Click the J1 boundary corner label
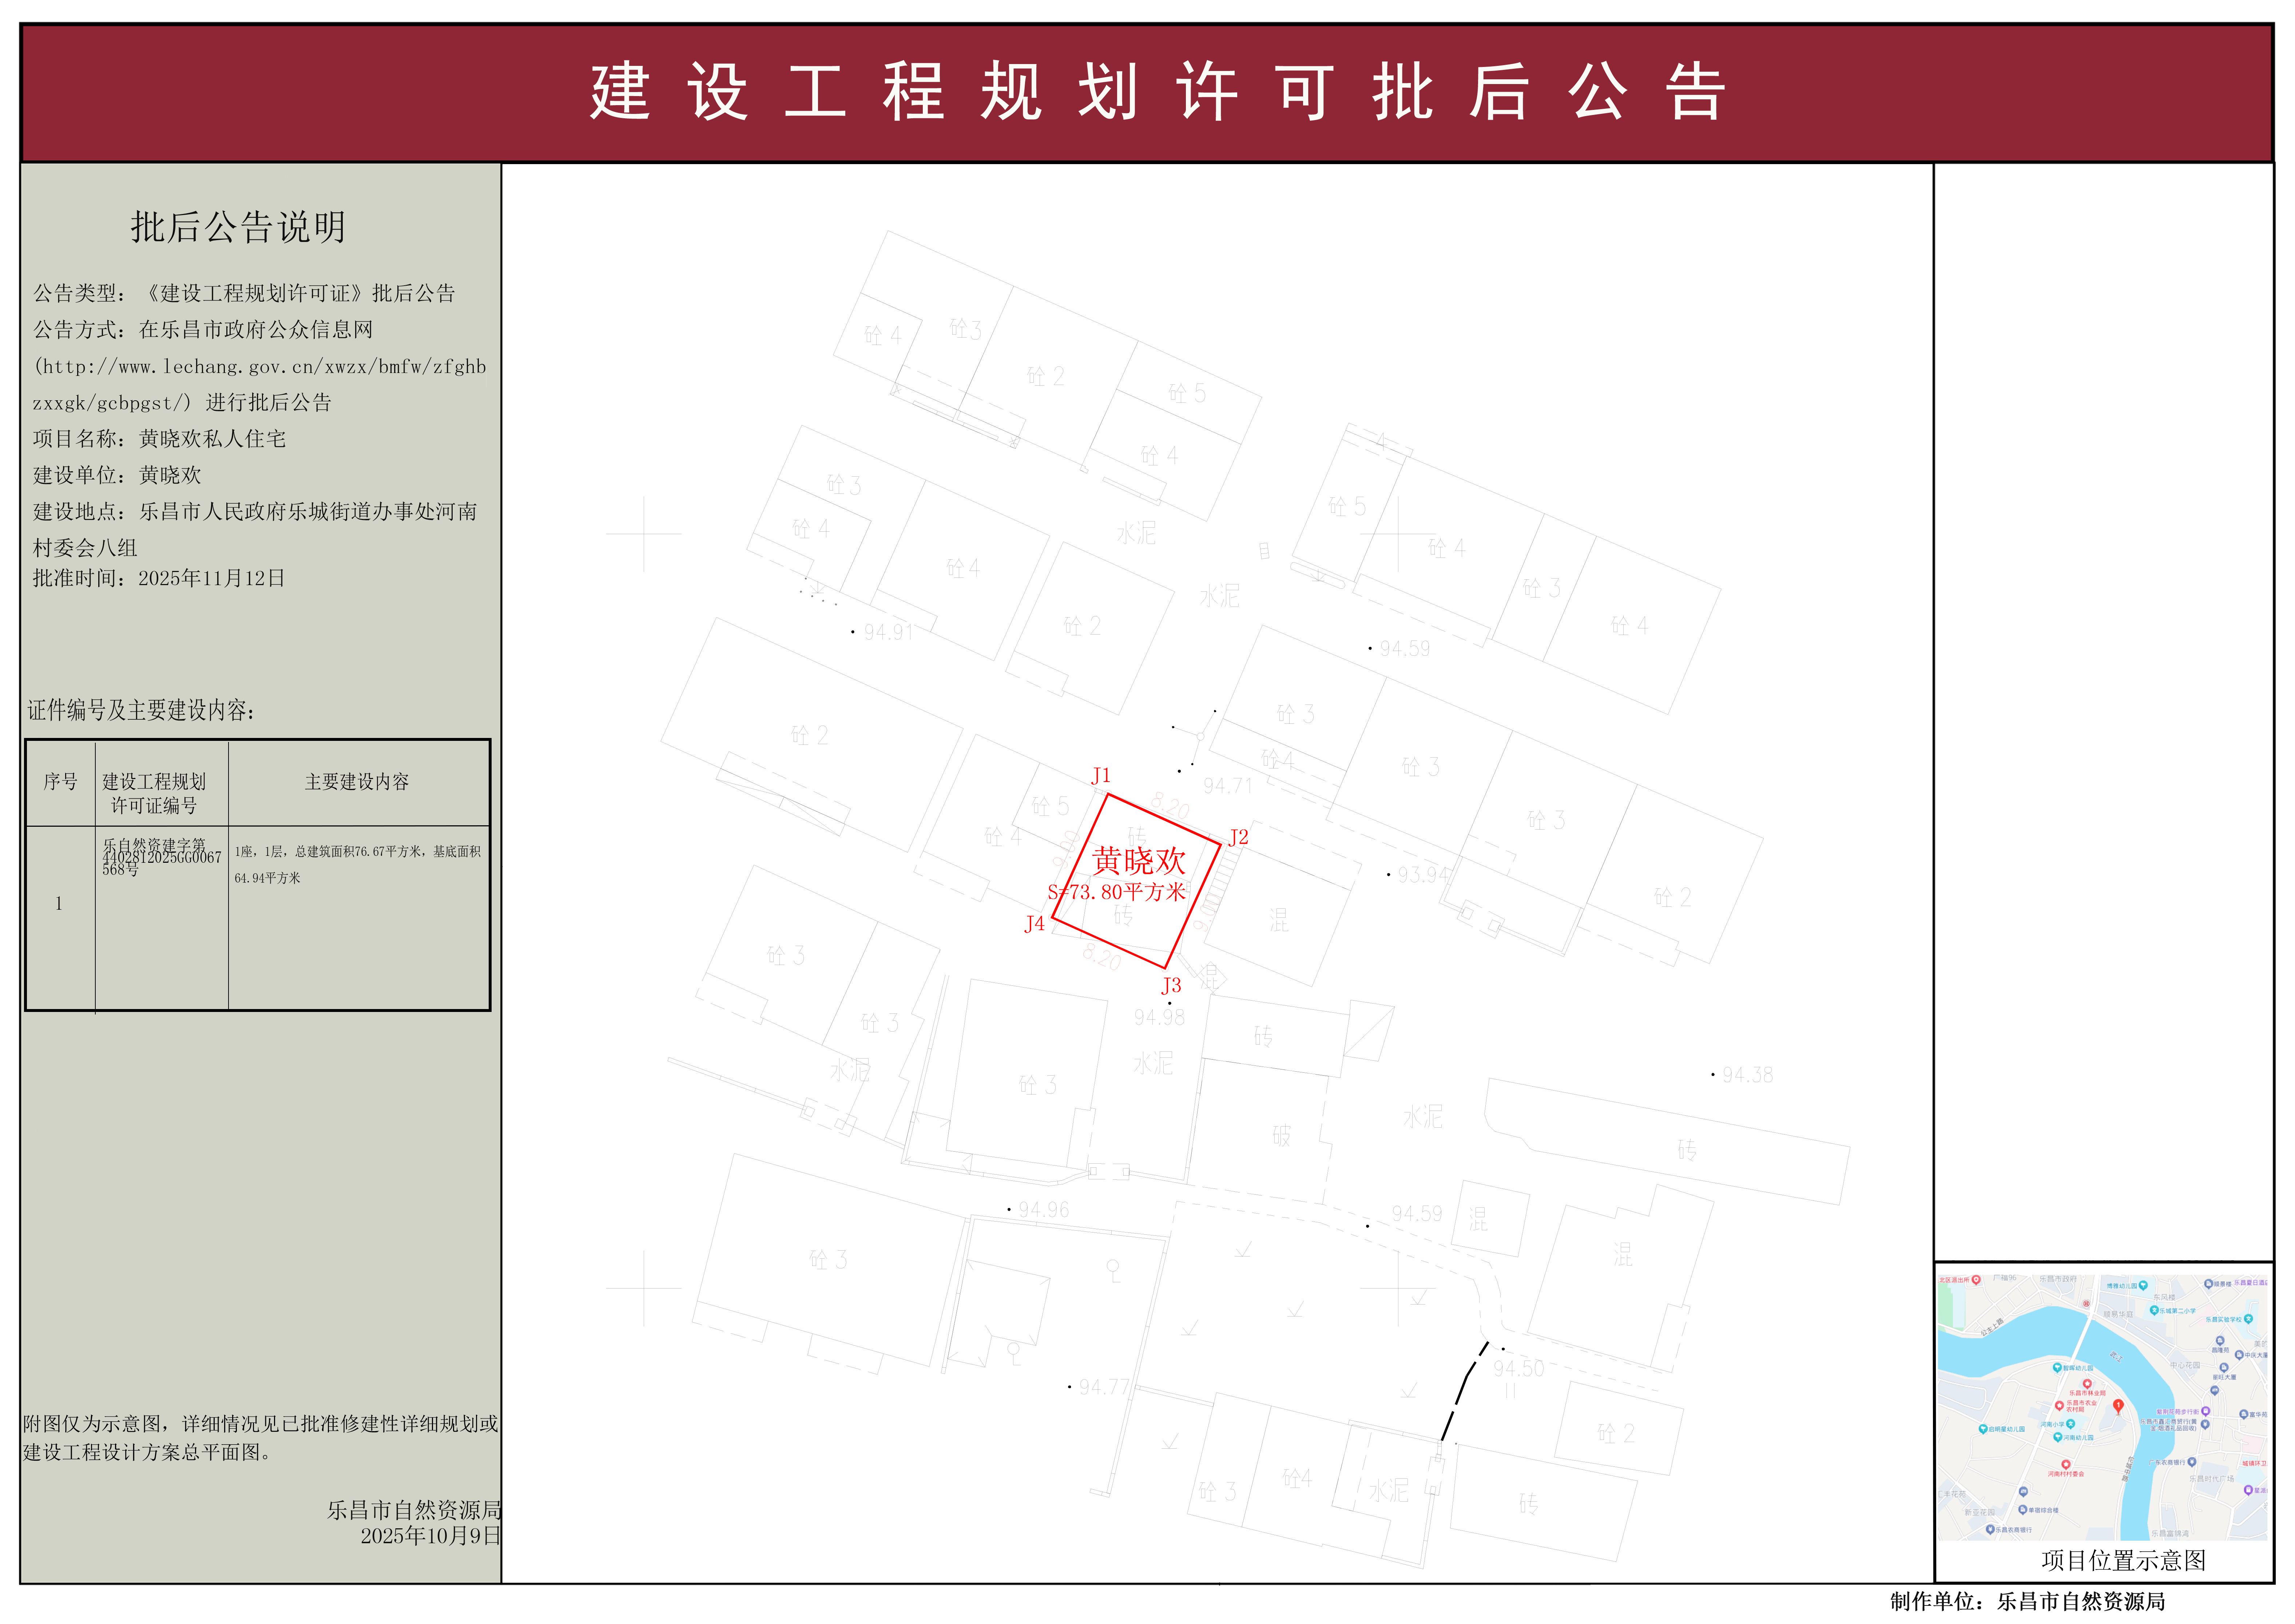 click(1101, 776)
